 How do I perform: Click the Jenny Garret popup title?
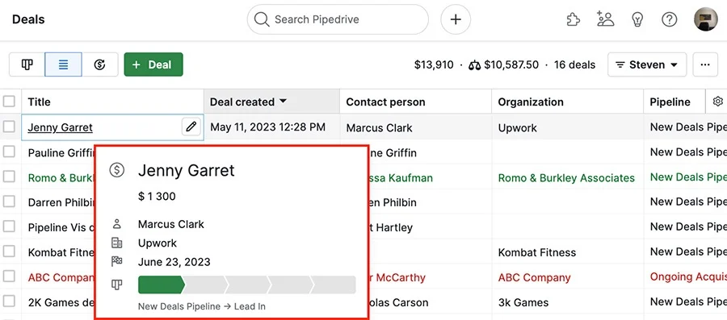[x=187, y=170]
